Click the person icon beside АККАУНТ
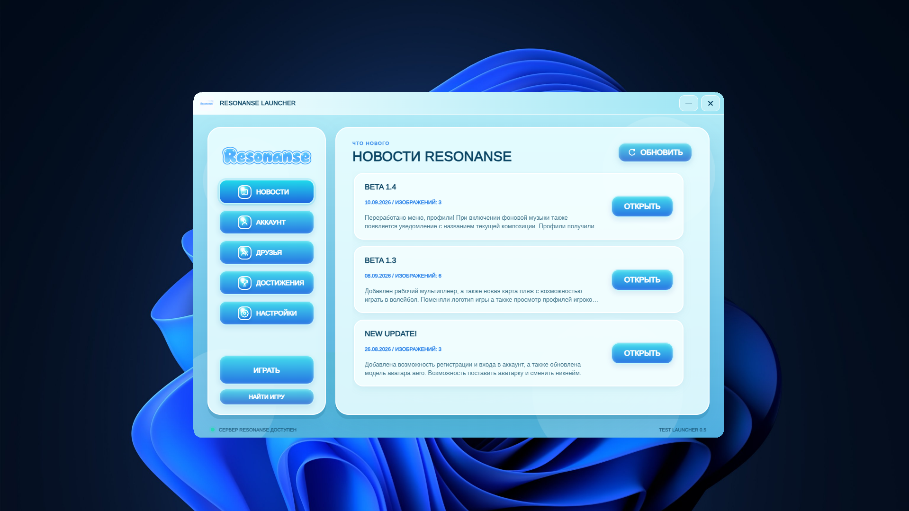This screenshot has height=511, width=909. coord(244,222)
